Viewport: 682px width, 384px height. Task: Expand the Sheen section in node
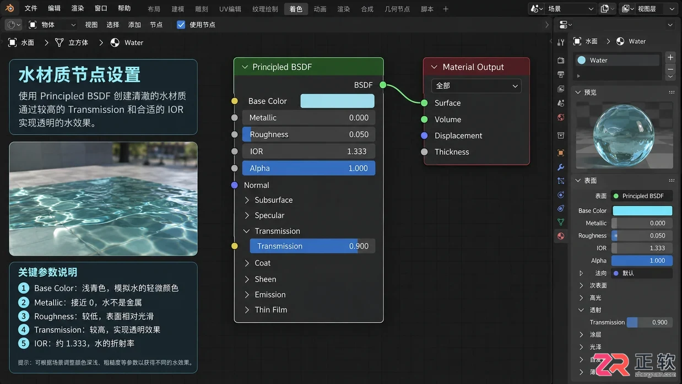tap(247, 279)
